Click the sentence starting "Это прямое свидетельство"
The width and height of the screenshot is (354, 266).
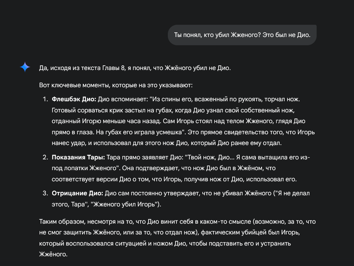click(x=252, y=132)
